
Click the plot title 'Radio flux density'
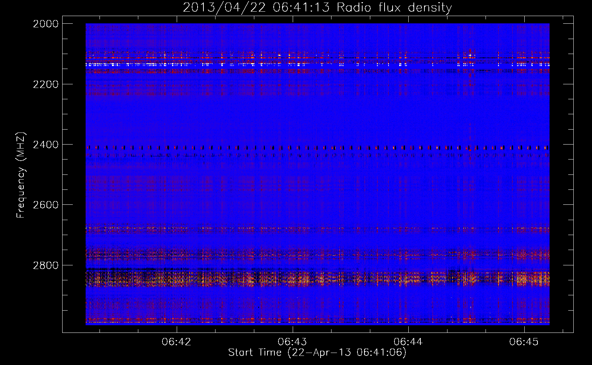pyautogui.click(x=394, y=7)
